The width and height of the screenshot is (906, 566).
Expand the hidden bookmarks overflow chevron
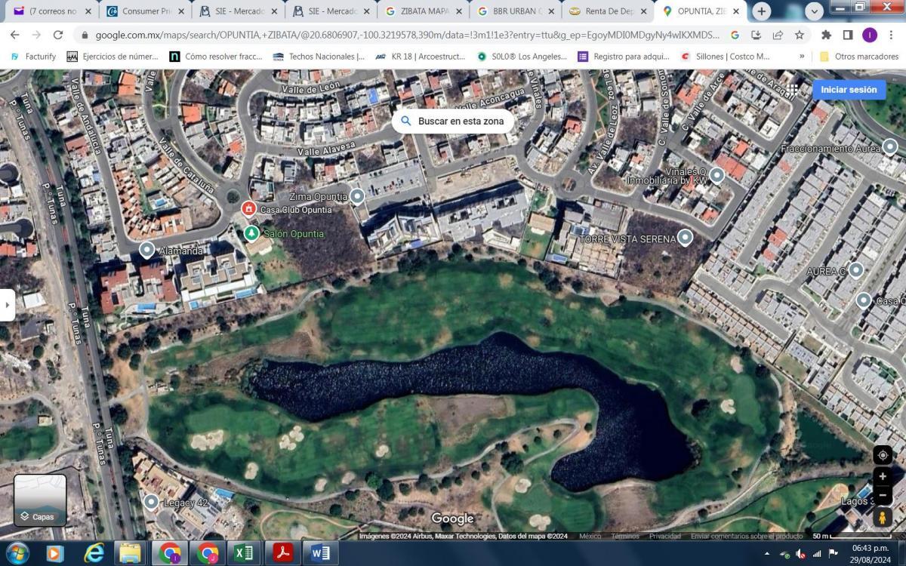coord(802,57)
